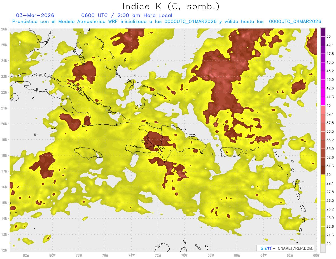Click the colorbar value "20"

coord(329,244)
